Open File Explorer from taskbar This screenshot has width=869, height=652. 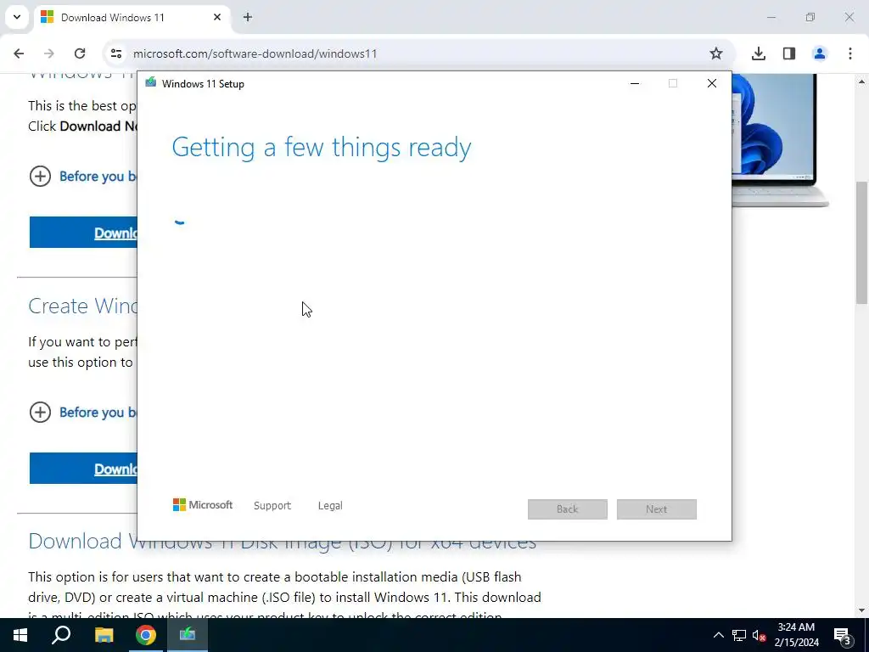(x=104, y=635)
